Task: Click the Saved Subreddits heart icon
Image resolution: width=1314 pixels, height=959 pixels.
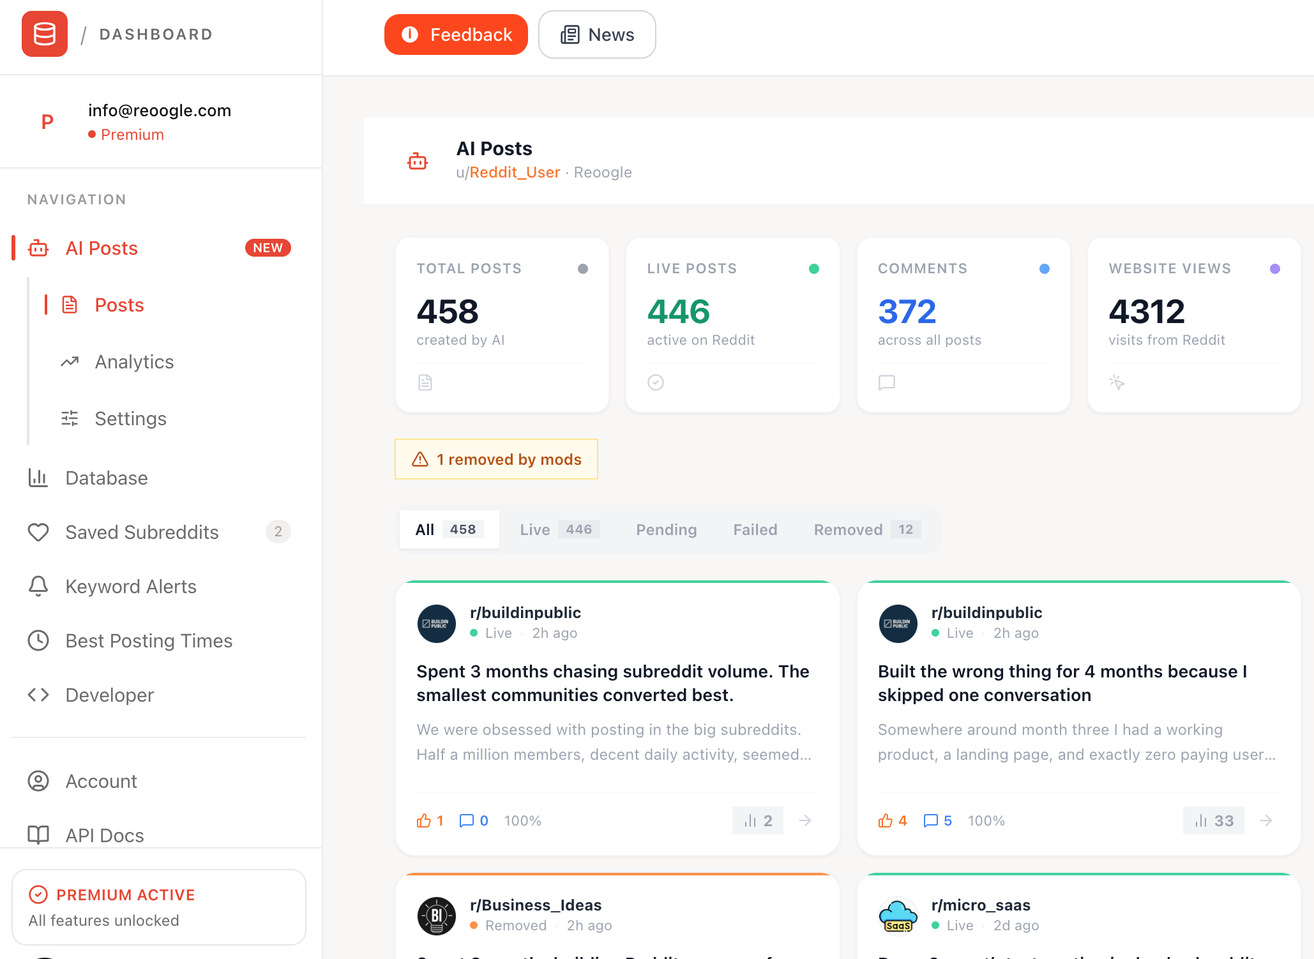Action: [38, 532]
